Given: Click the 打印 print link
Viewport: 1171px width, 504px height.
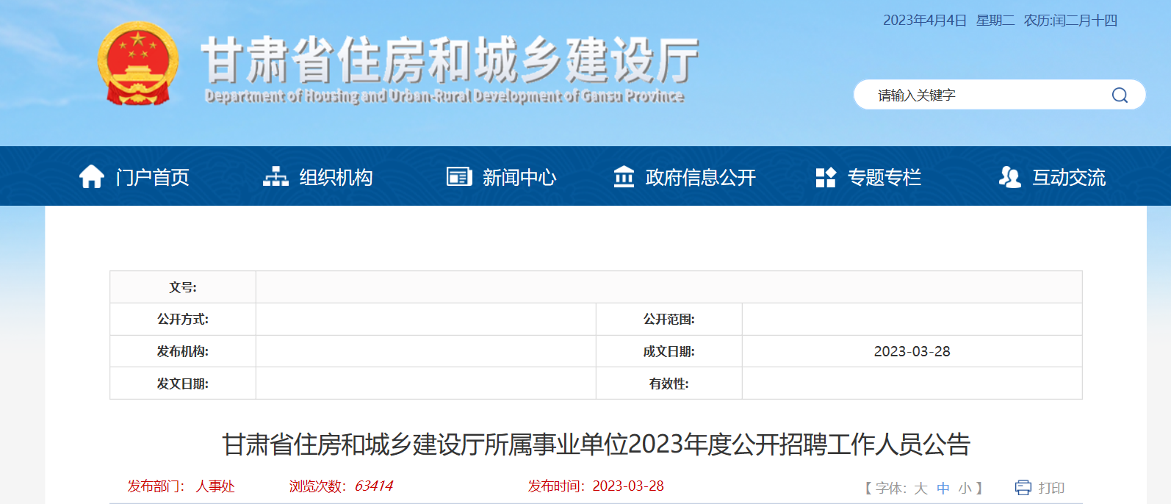Looking at the screenshot, I should point(1051,488).
